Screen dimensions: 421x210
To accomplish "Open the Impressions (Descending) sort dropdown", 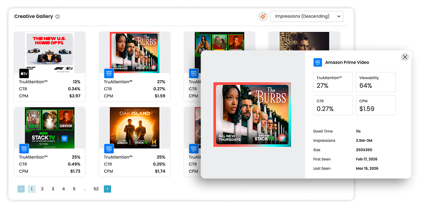I will click(307, 16).
